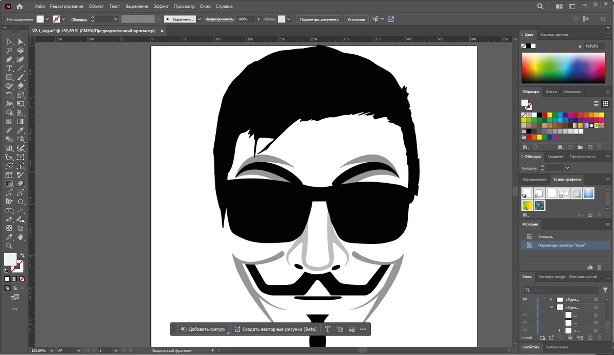Select the Direct Selection (white arrow) tool
614x355 pixels.
pos(20,41)
